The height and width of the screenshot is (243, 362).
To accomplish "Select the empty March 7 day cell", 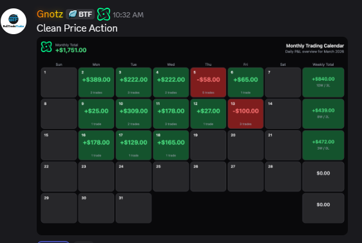I will [283, 83].
